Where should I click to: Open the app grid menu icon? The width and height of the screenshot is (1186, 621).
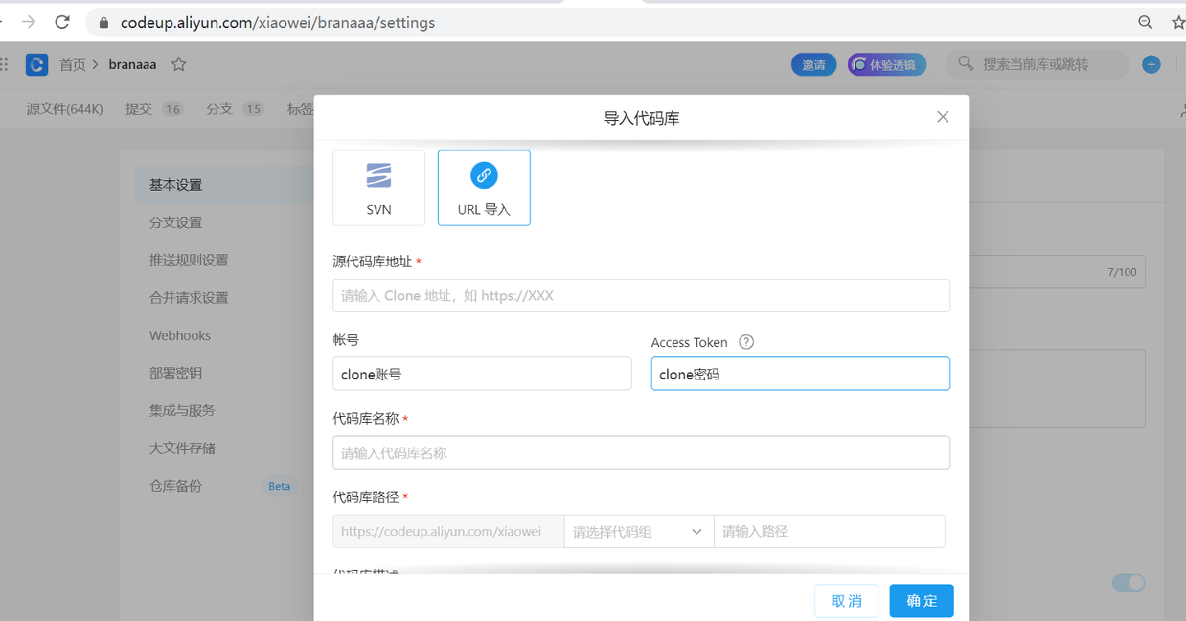click(4, 64)
